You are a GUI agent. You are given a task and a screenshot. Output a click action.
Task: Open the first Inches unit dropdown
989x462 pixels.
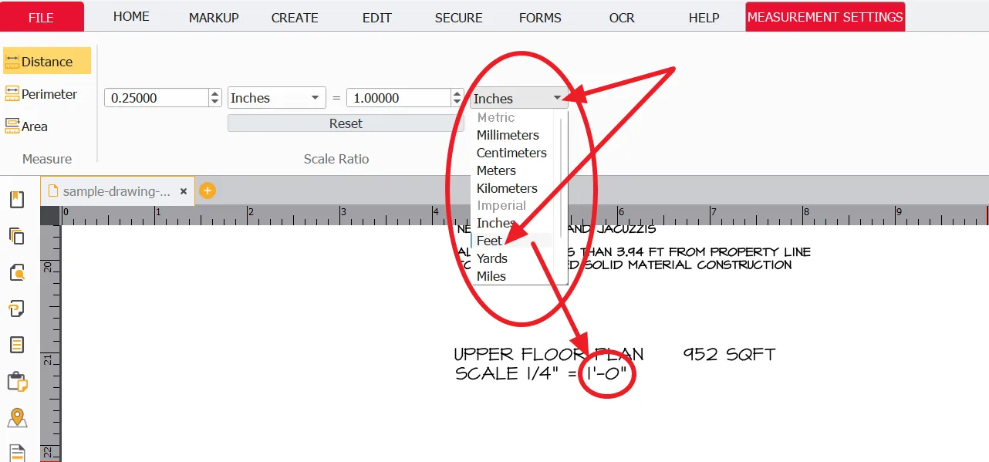click(x=277, y=98)
